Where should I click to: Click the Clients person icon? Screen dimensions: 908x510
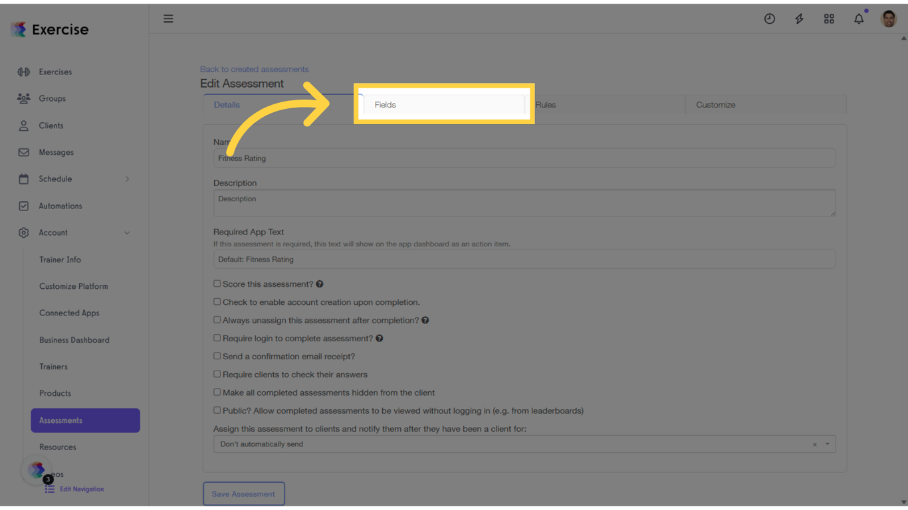click(x=23, y=126)
